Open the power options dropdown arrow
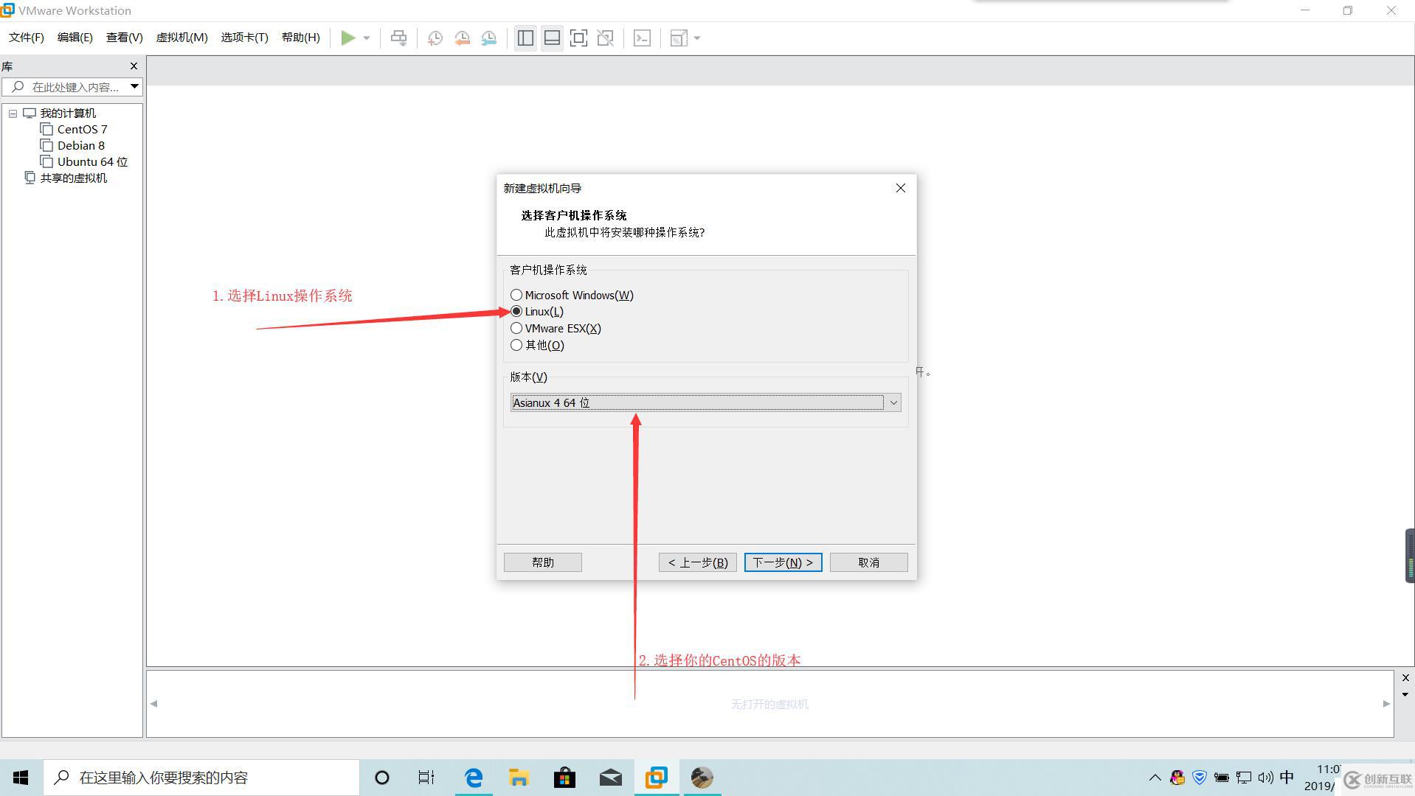The width and height of the screenshot is (1415, 796). (x=366, y=38)
